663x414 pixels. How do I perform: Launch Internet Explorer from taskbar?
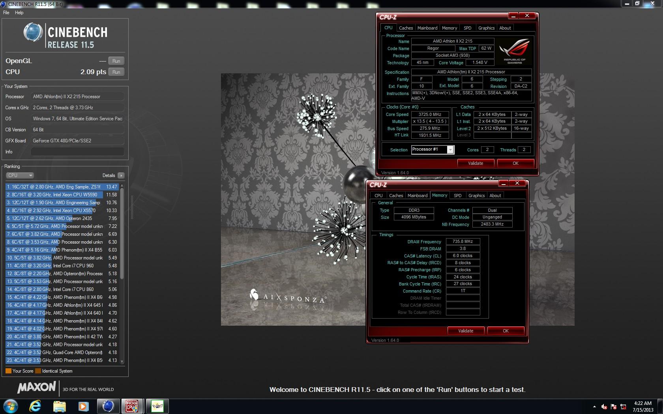click(35, 406)
